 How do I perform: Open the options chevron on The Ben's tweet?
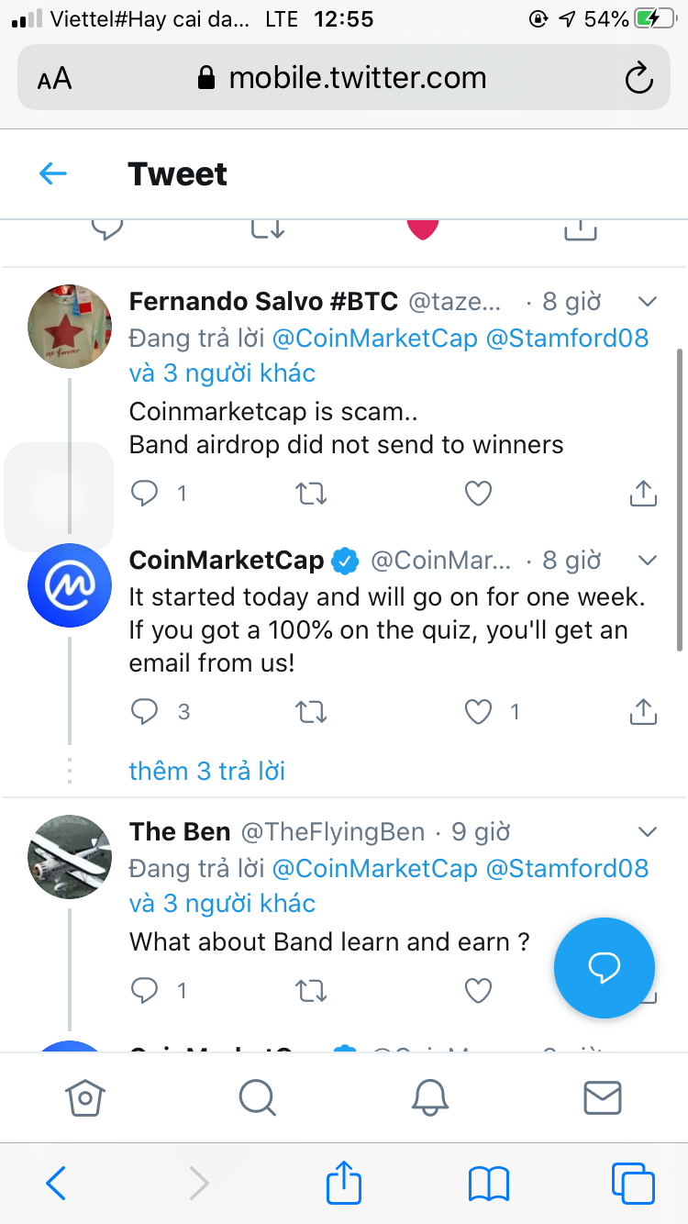(648, 832)
